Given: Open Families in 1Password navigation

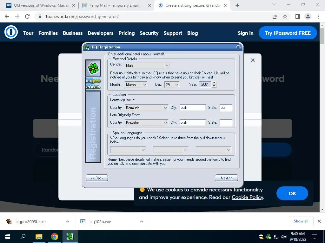Looking at the screenshot, I should (48, 33).
